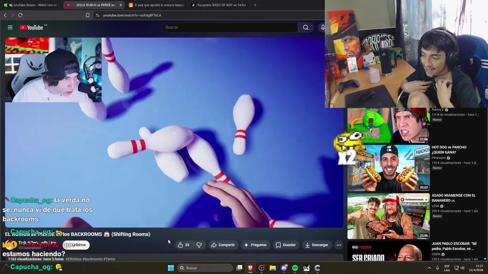
Task: Reload the page with the refresh icon
Action: pyautogui.click(x=20, y=15)
